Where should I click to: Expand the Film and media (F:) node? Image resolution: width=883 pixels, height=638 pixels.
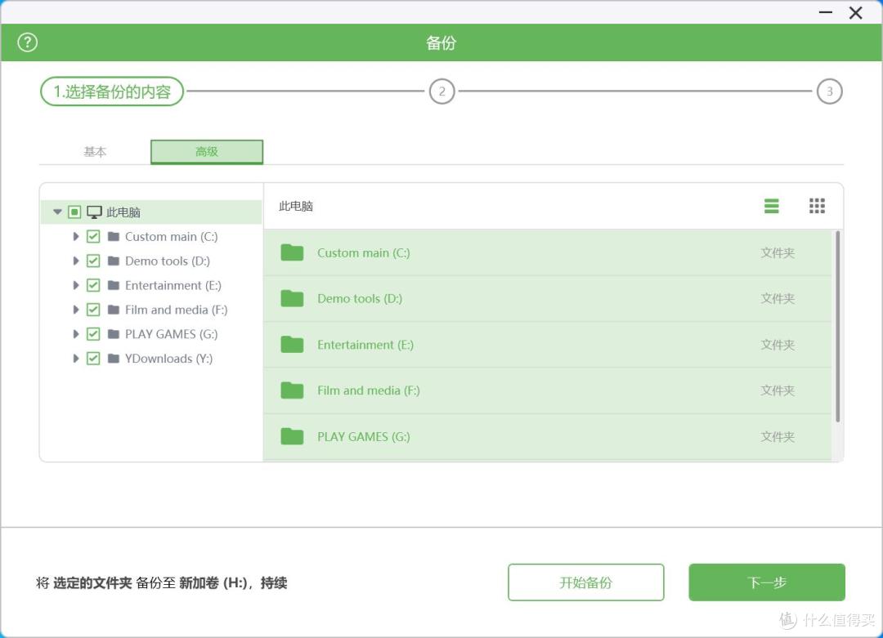(x=75, y=310)
